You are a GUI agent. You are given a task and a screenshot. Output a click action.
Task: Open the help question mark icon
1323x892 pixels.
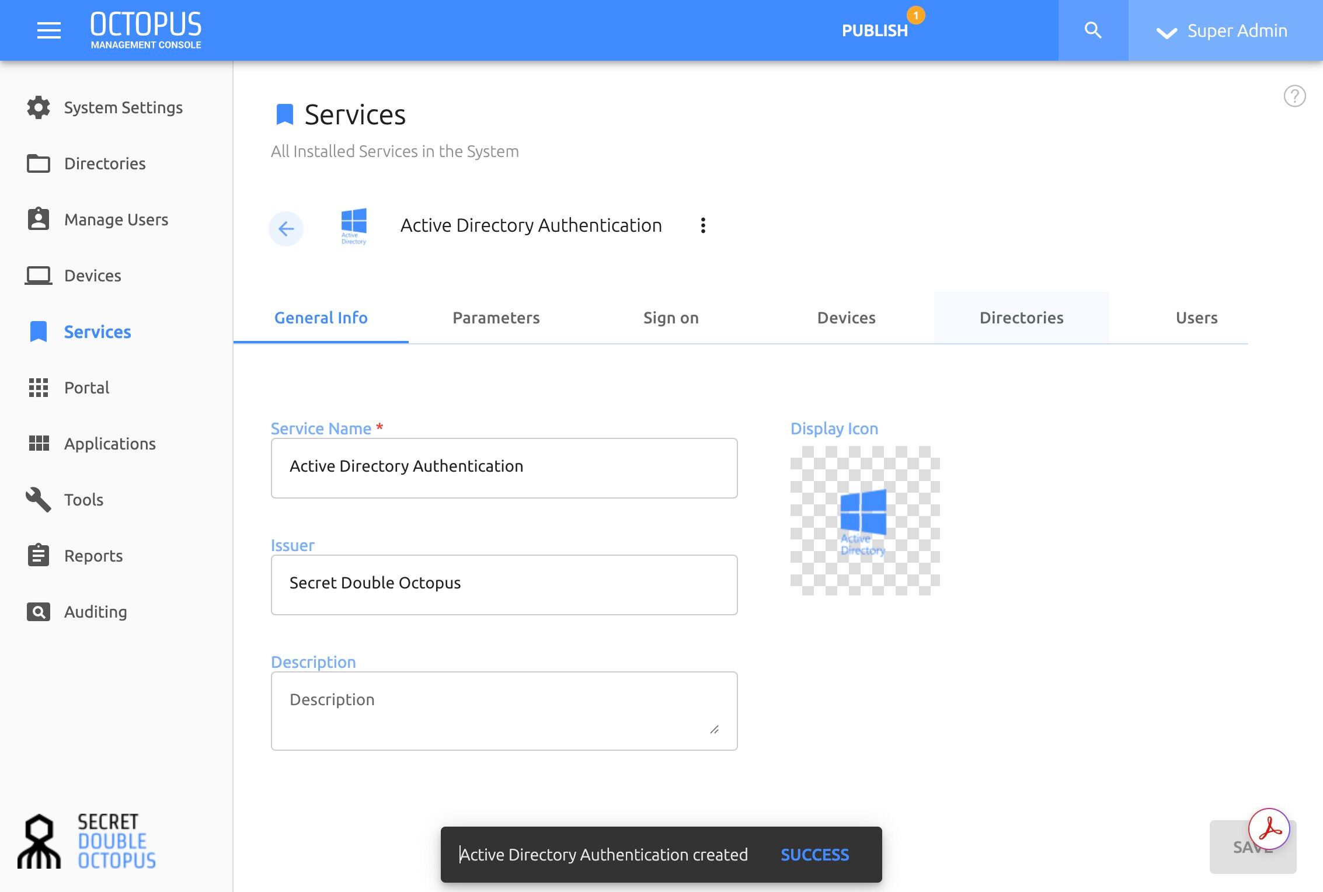[x=1294, y=96]
